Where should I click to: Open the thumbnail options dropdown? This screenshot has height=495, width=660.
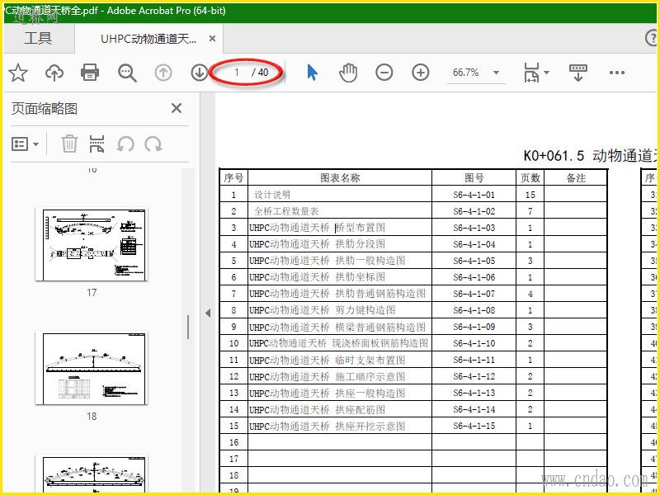click(25, 144)
